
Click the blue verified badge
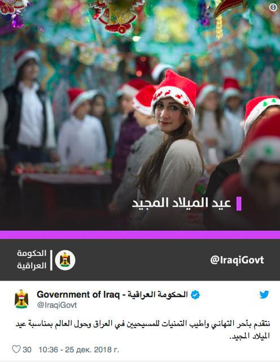[195, 295]
